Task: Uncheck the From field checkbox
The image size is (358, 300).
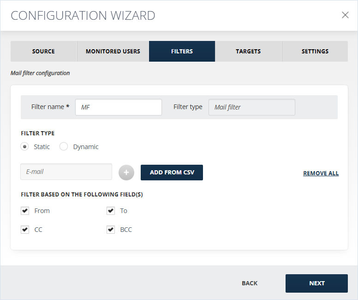Action: [25, 211]
